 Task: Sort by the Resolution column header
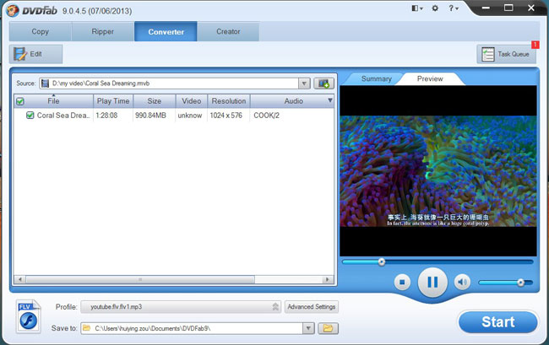tap(229, 101)
